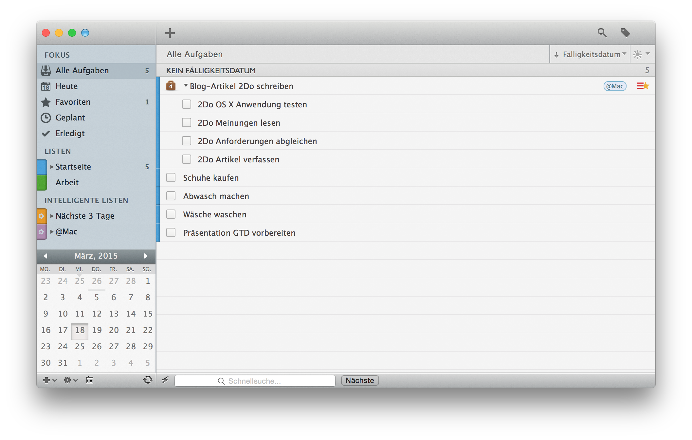The image size is (692, 440).
Task: Click the project briefcase icon
Action: click(x=171, y=86)
